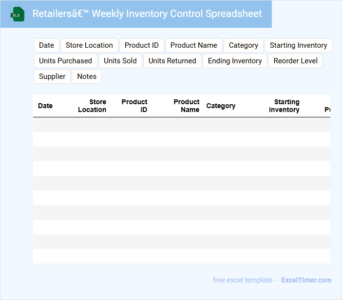
Task: Select the Reorder Level tag
Action: point(295,61)
